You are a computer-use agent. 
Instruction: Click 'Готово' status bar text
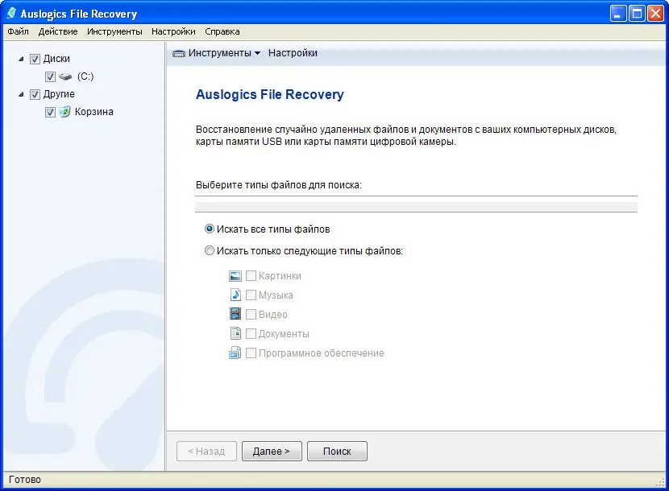pos(25,480)
